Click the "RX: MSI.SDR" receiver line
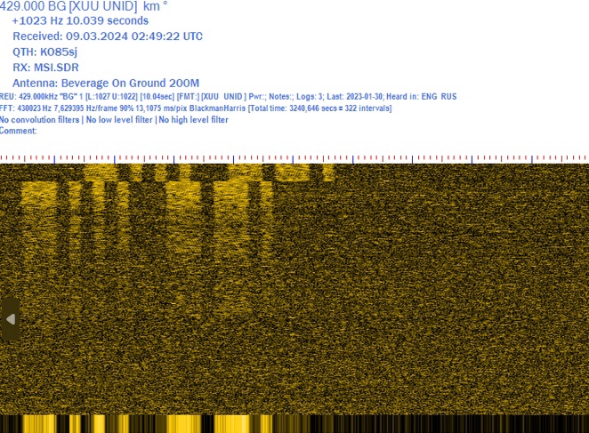This screenshot has width=589, height=433. [x=46, y=68]
